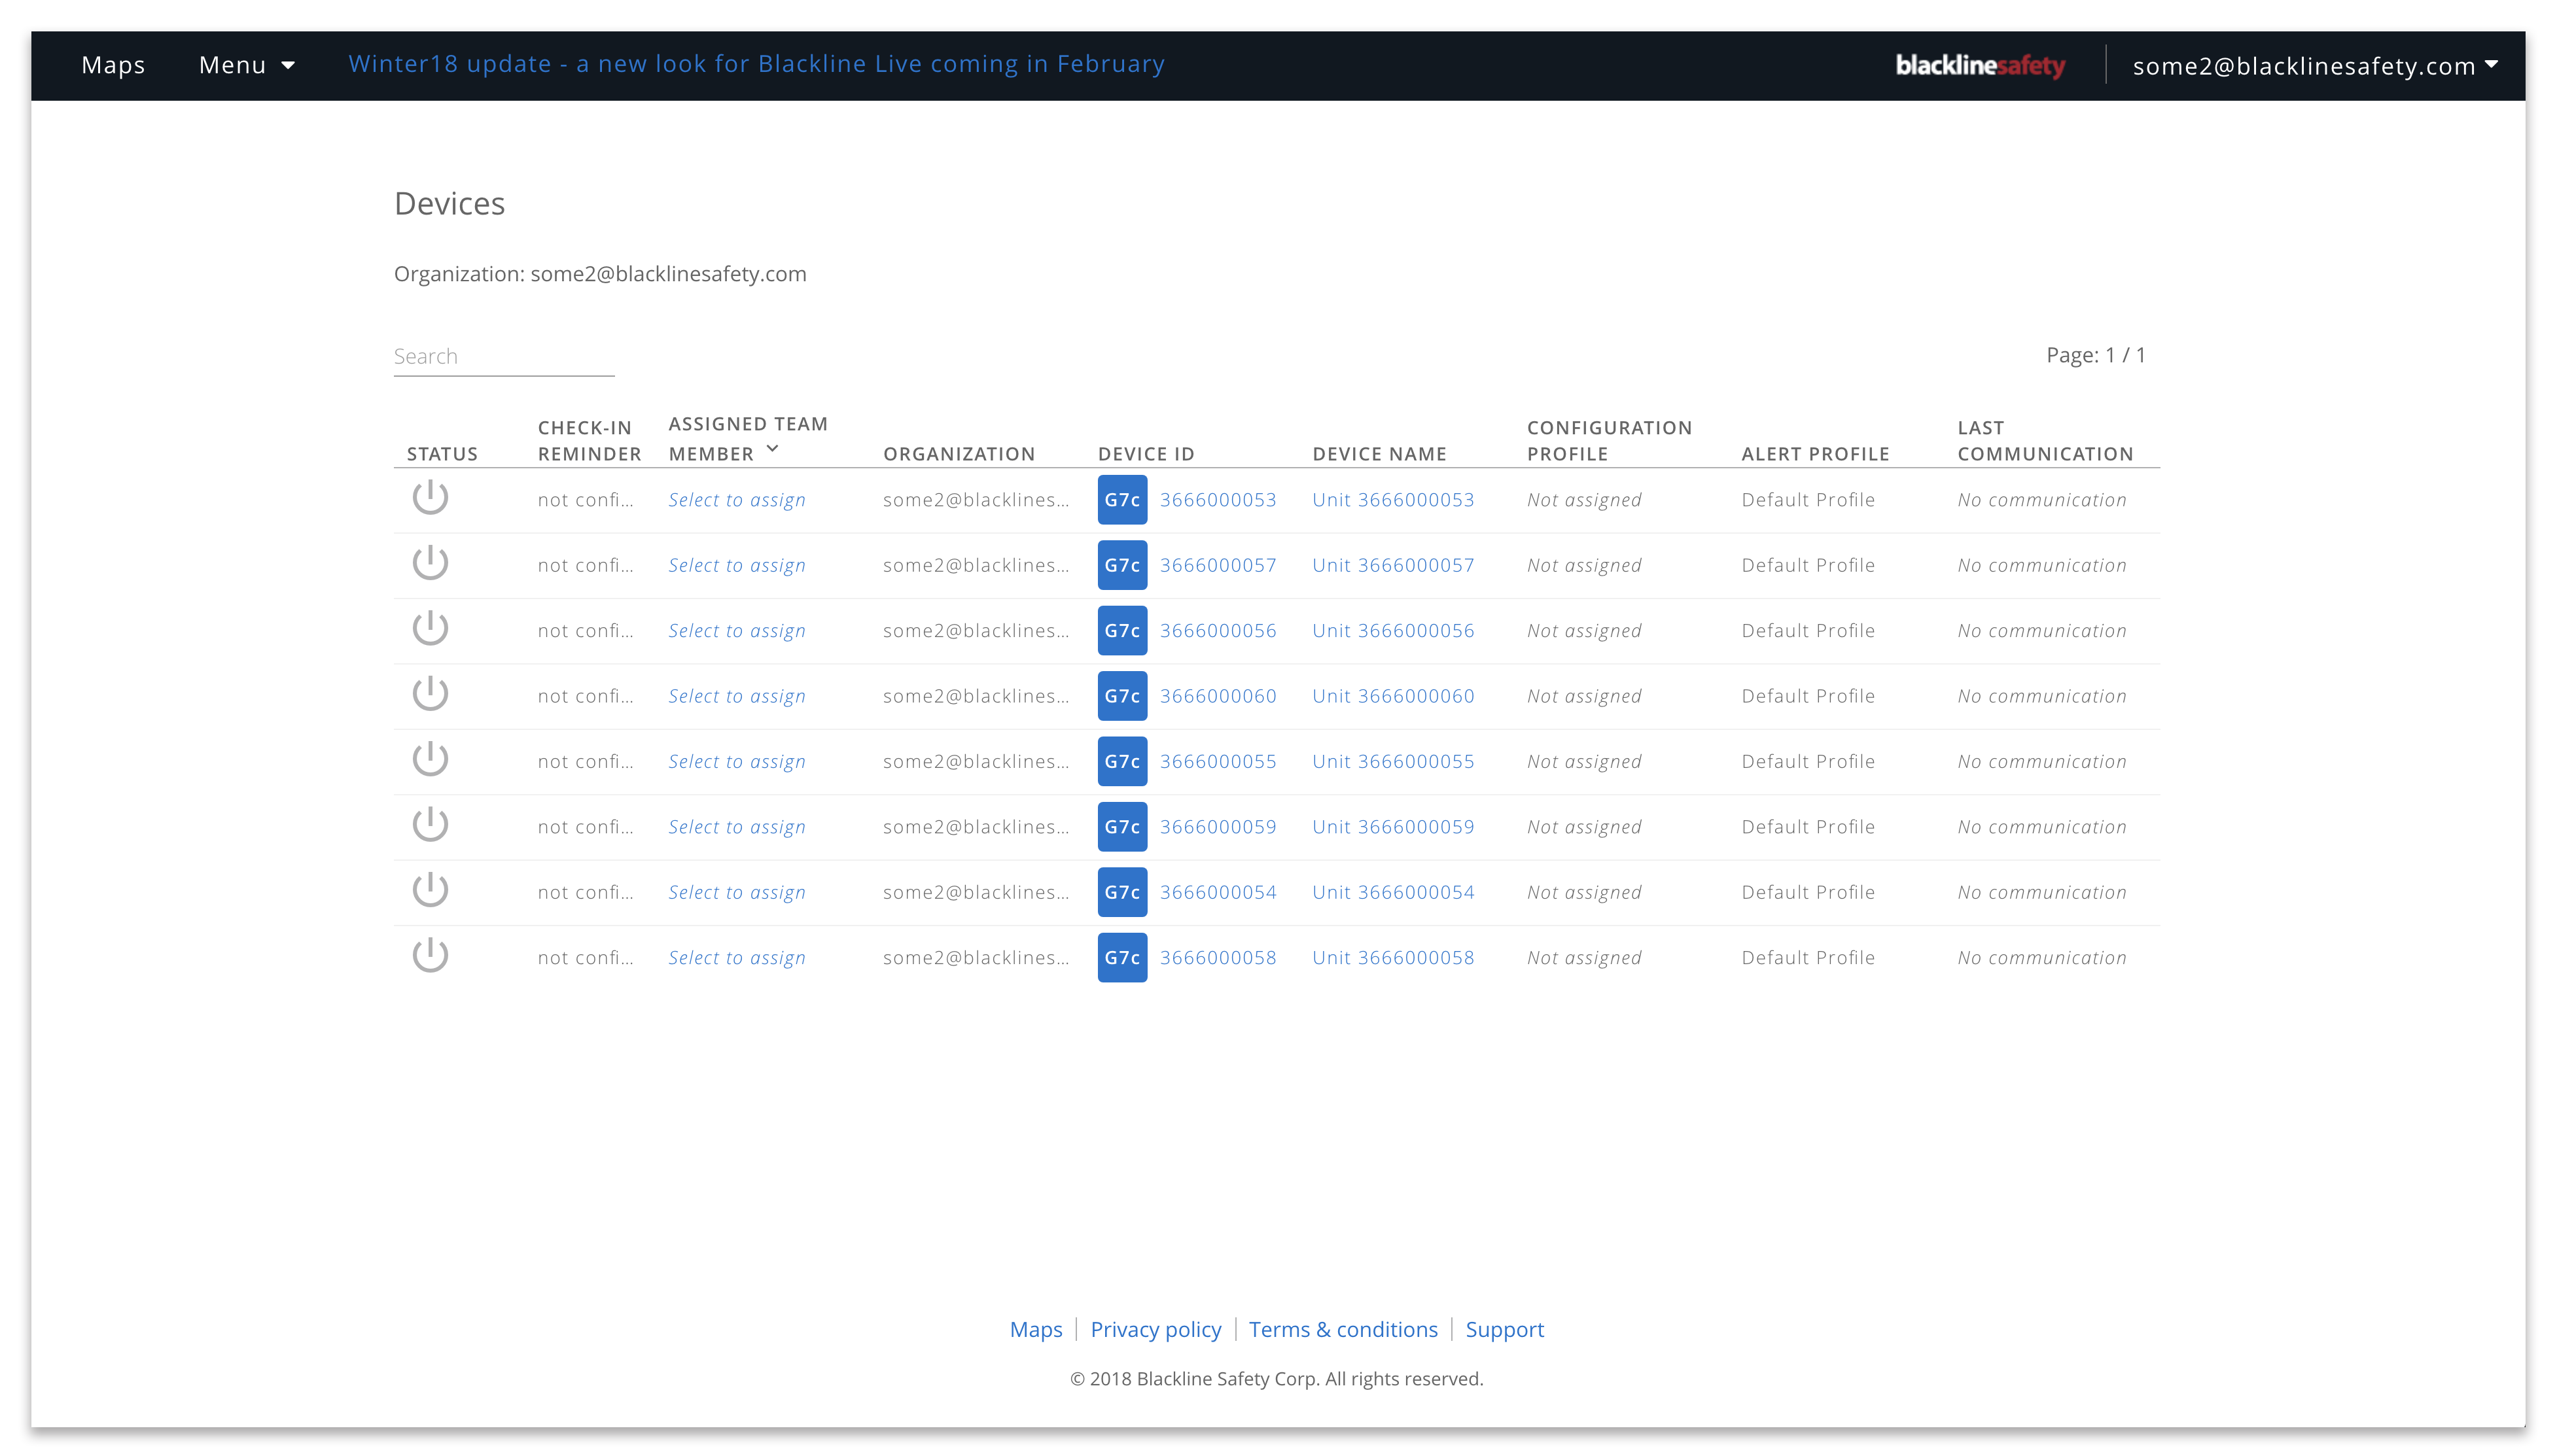Sort by Assigned Team Member column

pos(748,438)
